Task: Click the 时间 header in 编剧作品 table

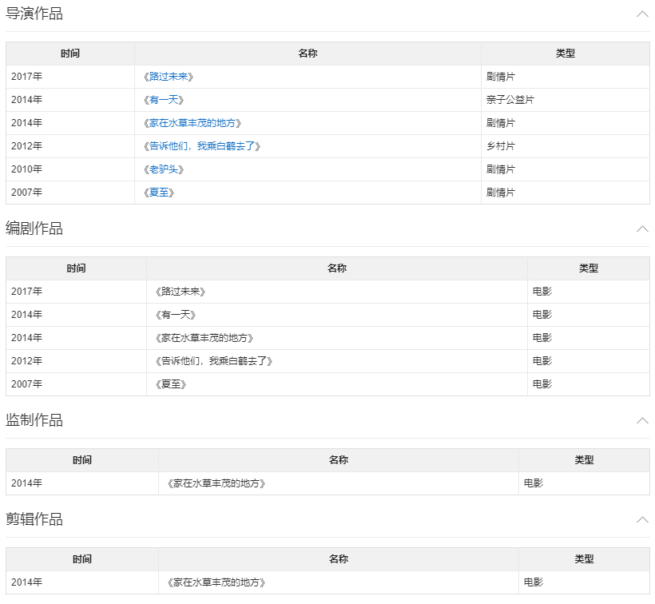Action: coord(76,268)
